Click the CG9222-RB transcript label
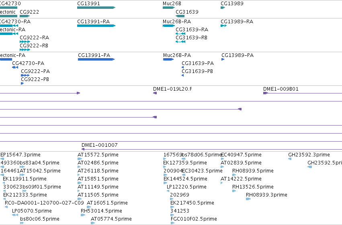 [34, 46]
